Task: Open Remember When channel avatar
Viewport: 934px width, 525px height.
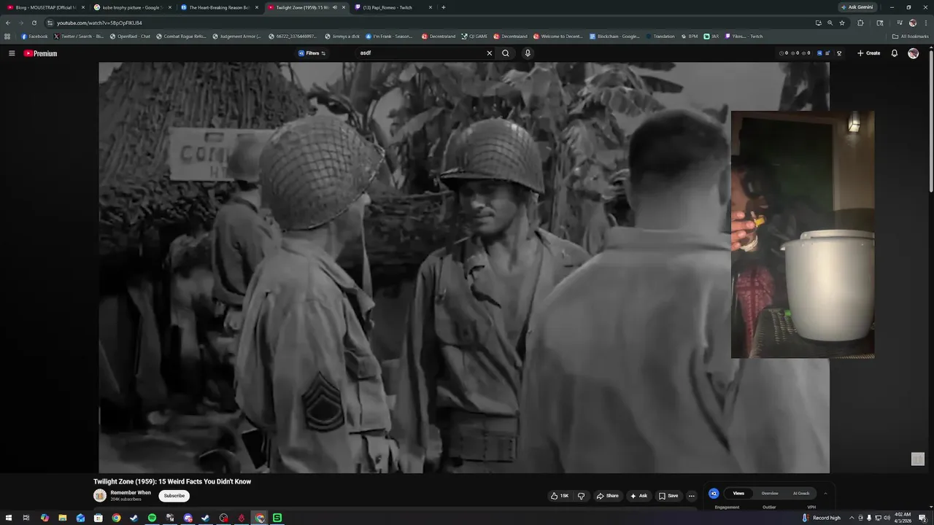Action: click(100, 496)
